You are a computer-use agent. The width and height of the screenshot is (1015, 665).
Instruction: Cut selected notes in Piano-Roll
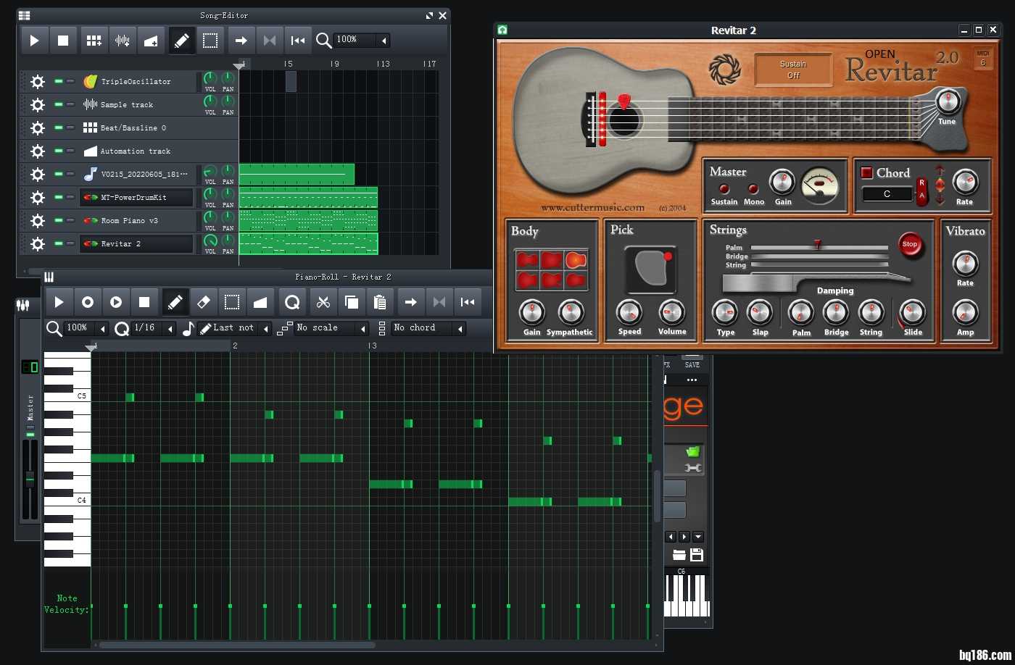(x=323, y=302)
